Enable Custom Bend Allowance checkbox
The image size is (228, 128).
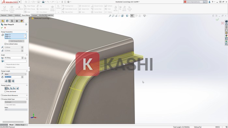(x=2, y=95)
